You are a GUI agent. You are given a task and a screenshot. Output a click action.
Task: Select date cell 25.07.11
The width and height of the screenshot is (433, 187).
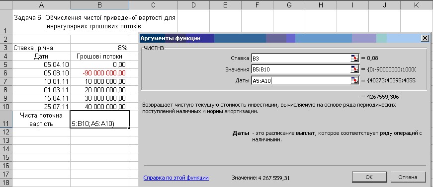click(41, 107)
